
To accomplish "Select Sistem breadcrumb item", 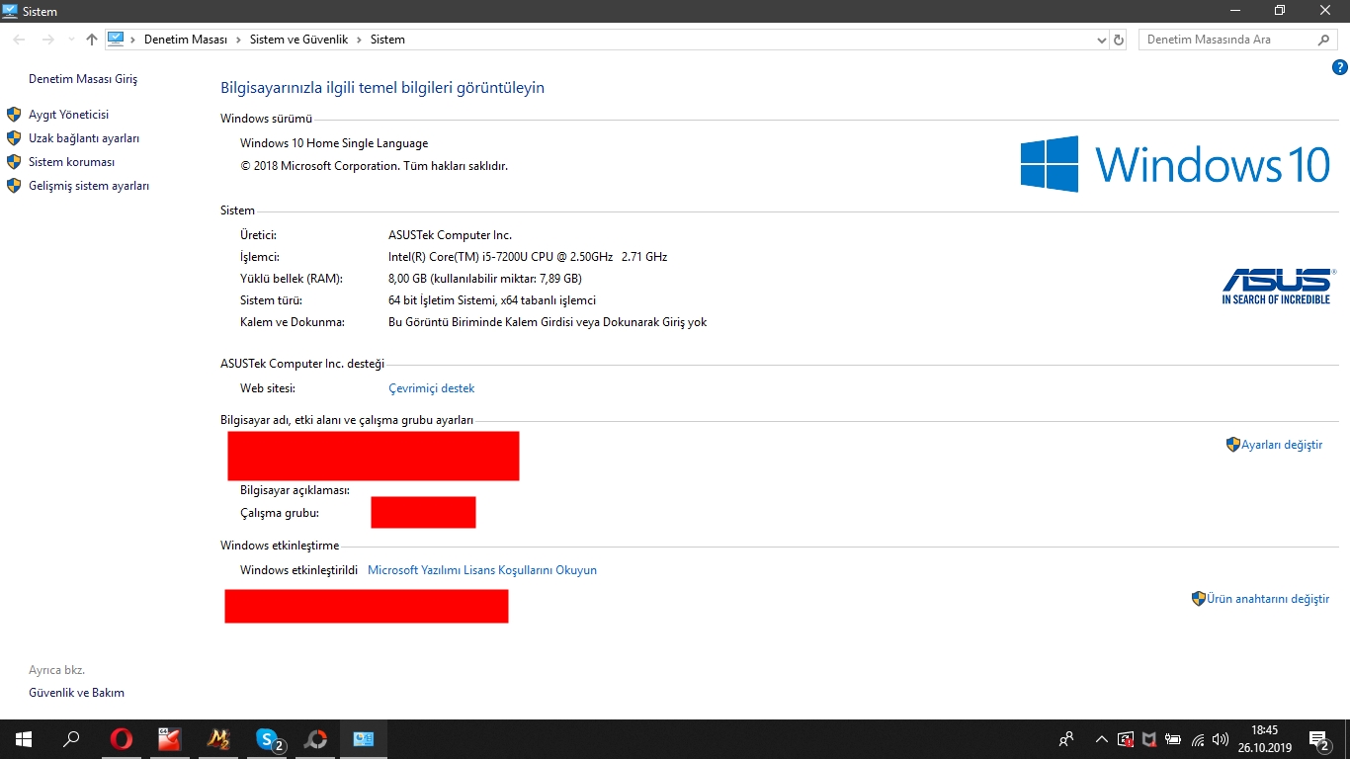I will tap(387, 40).
